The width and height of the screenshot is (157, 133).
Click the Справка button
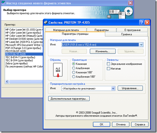pyautogui.click(x=140, y=124)
